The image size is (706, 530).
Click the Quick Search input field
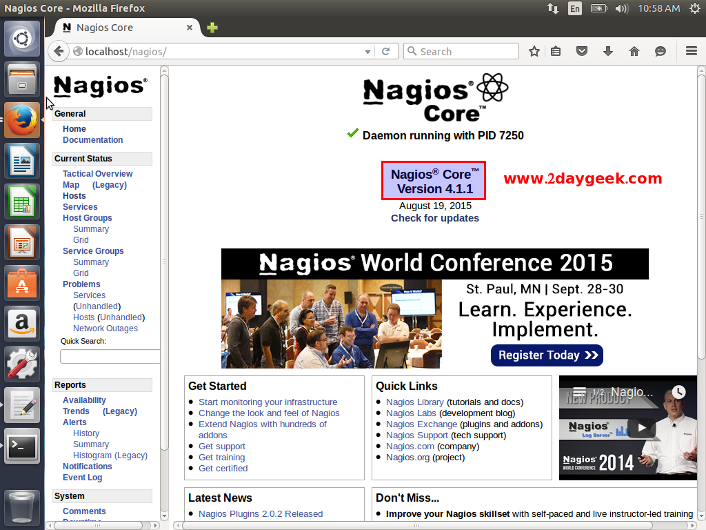click(x=110, y=357)
